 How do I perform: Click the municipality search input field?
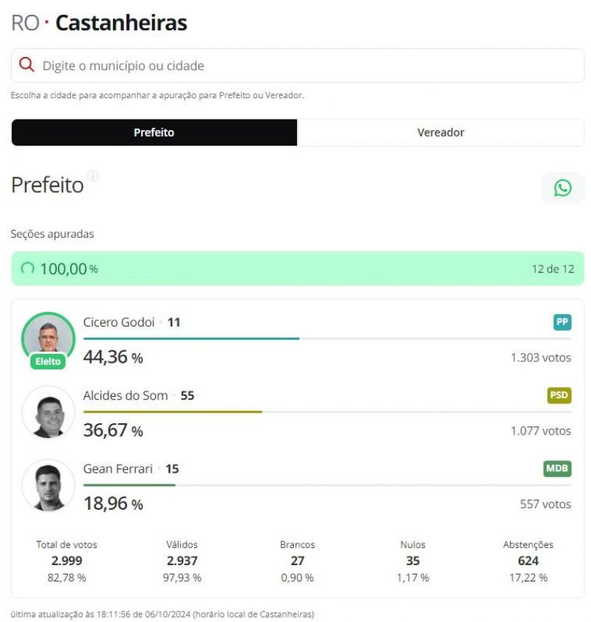[222, 65]
